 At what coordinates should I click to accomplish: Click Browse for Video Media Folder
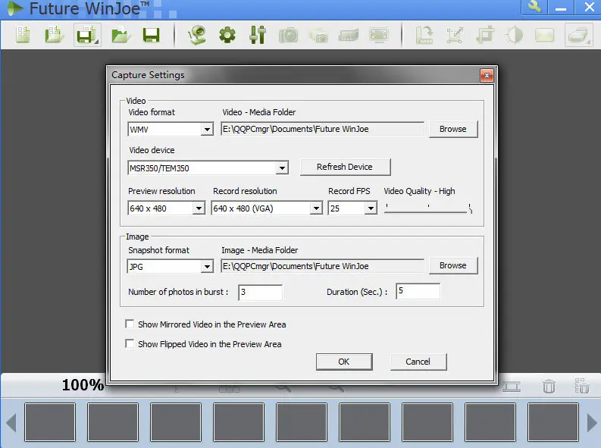click(x=453, y=129)
